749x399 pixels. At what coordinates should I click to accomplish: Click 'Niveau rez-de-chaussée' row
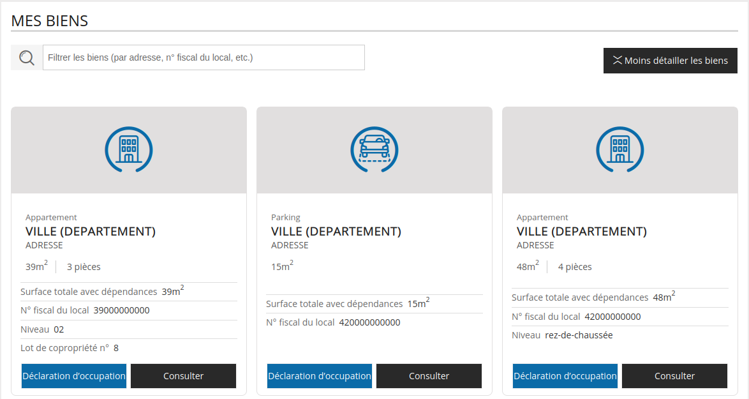click(619, 335)
